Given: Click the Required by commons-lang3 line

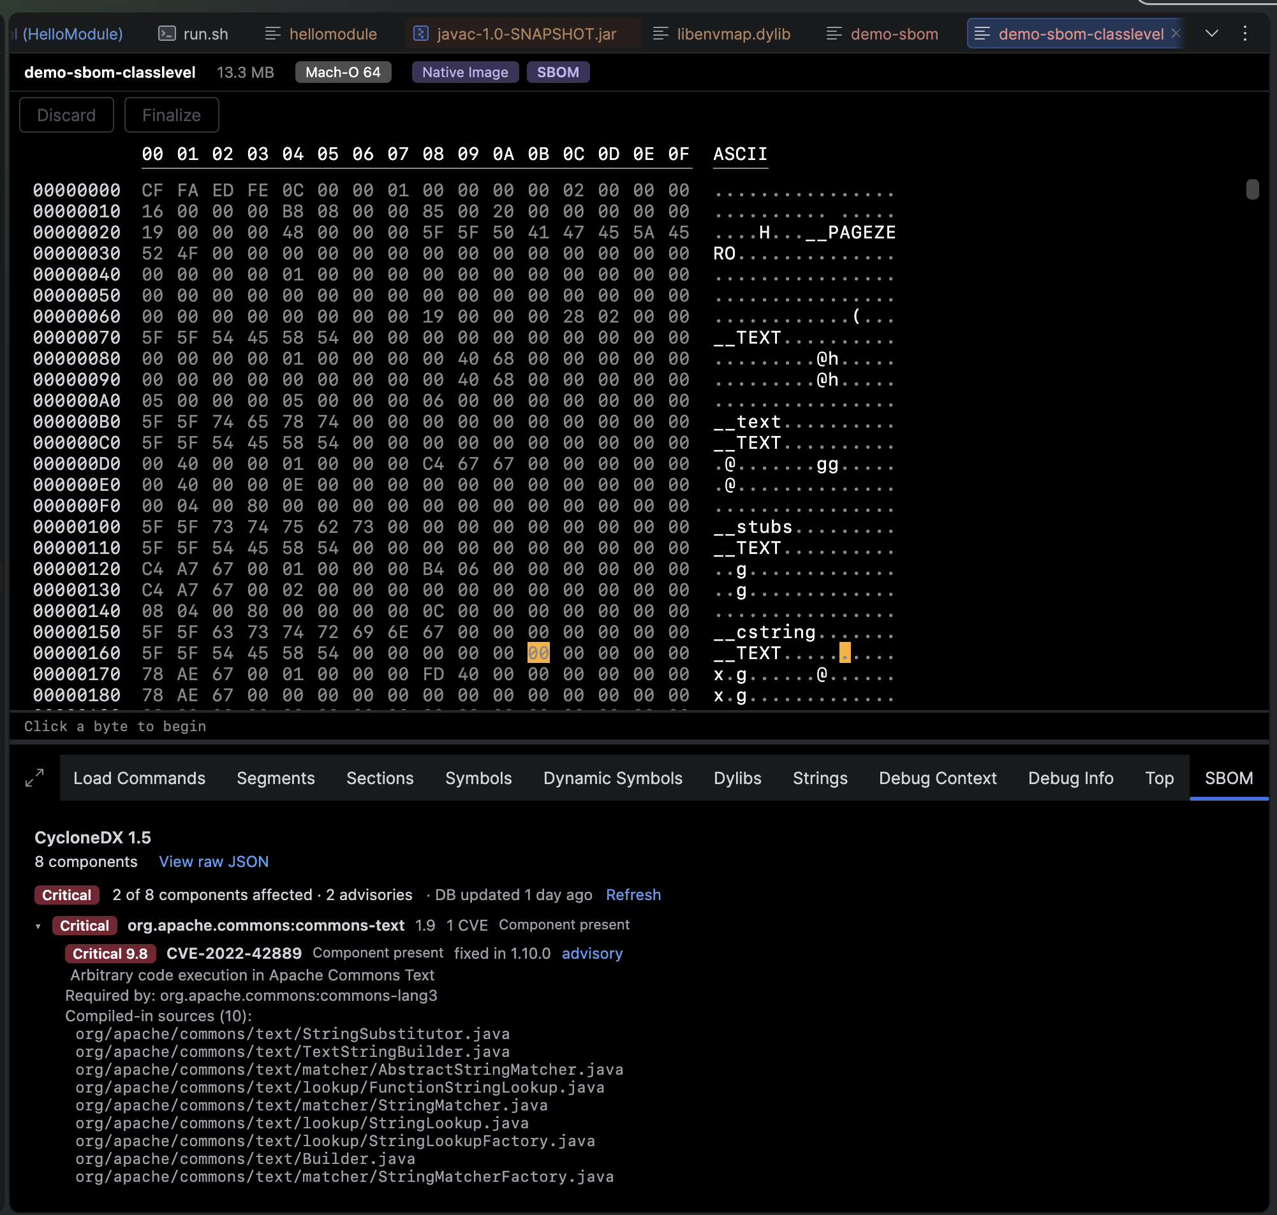Looking at the screenshot, I should tap(251, 996).
